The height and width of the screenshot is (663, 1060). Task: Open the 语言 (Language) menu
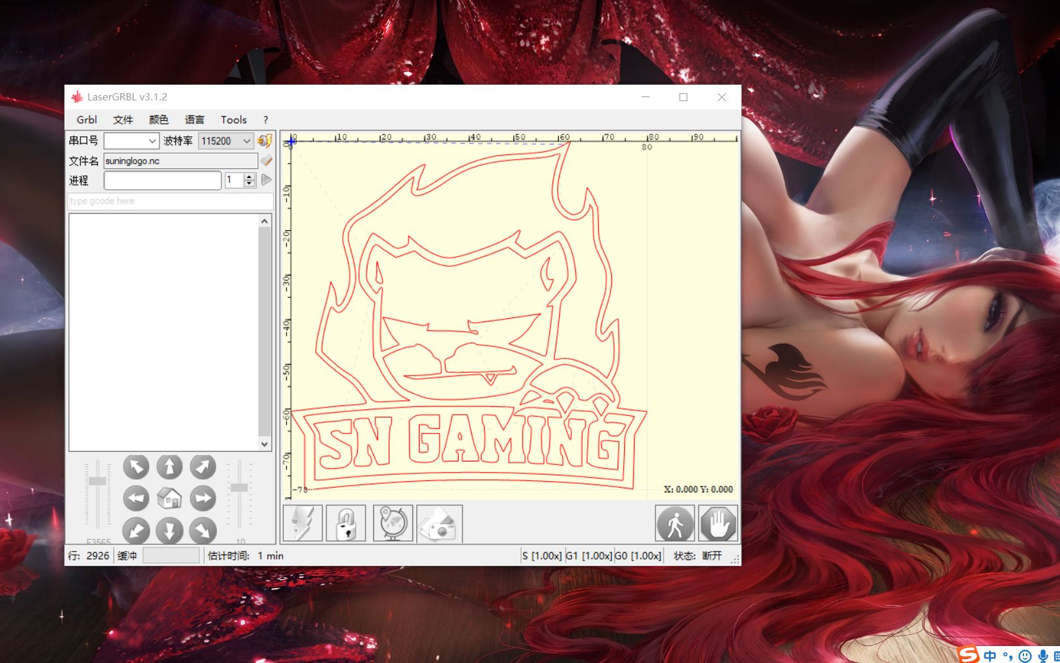pos(195,120)
